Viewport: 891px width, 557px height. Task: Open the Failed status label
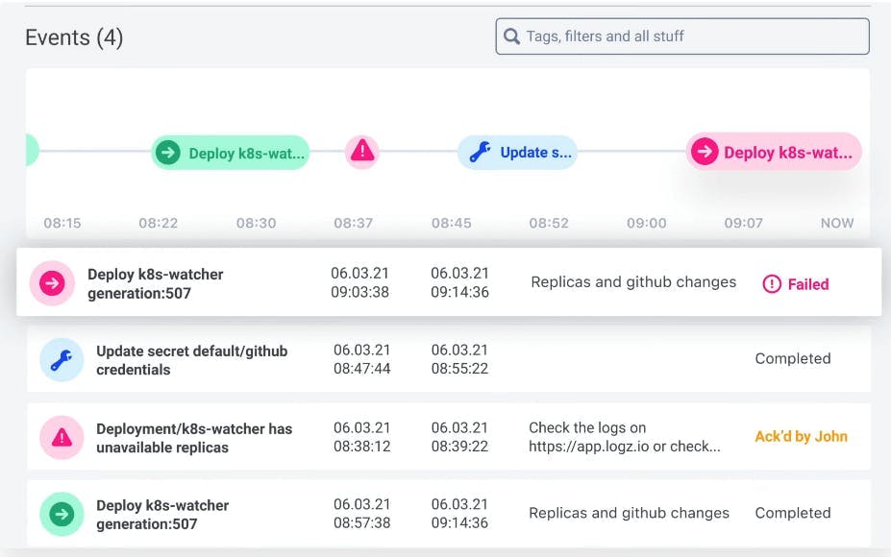pyautogui.click(x=807, y=284)
